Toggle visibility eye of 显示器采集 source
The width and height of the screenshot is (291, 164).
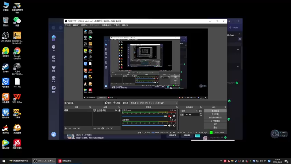click(x=116, y=110)
